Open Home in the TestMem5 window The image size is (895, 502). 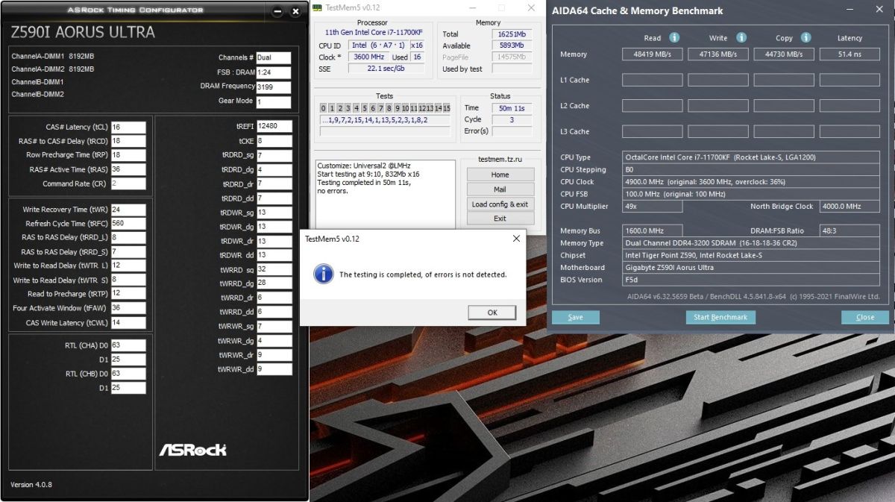pyautogui.click(x=500, y=175)
